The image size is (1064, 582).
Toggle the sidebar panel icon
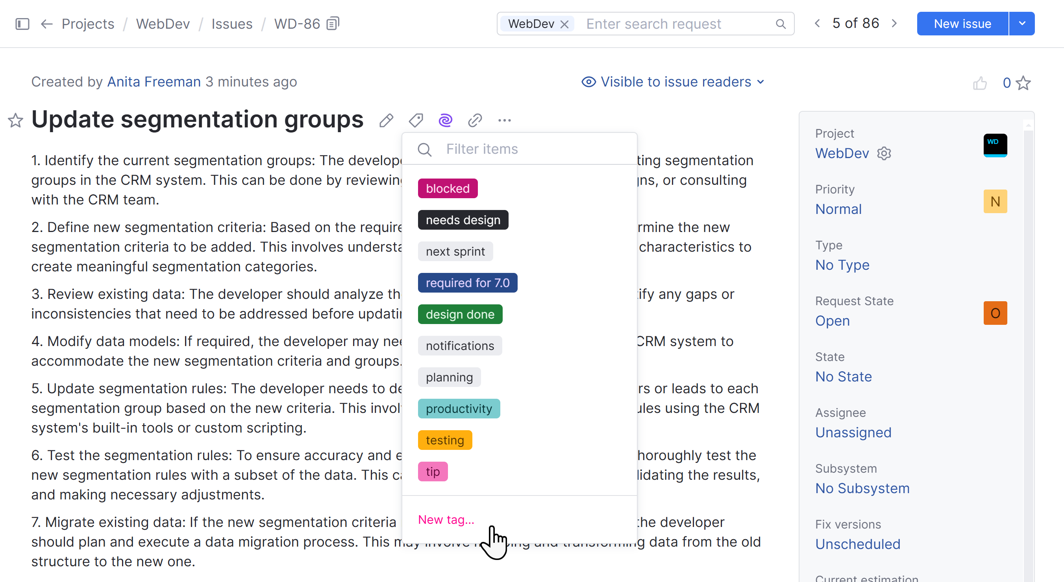coord(22,24)
